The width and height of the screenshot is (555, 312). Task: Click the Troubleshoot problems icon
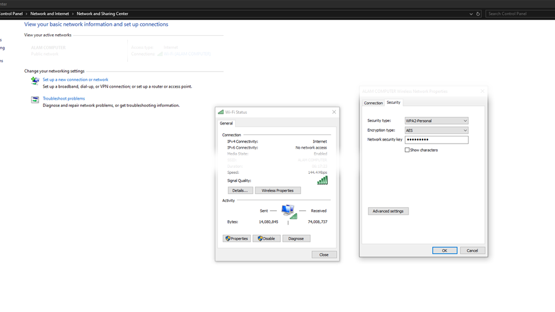(x=35, y=100)
